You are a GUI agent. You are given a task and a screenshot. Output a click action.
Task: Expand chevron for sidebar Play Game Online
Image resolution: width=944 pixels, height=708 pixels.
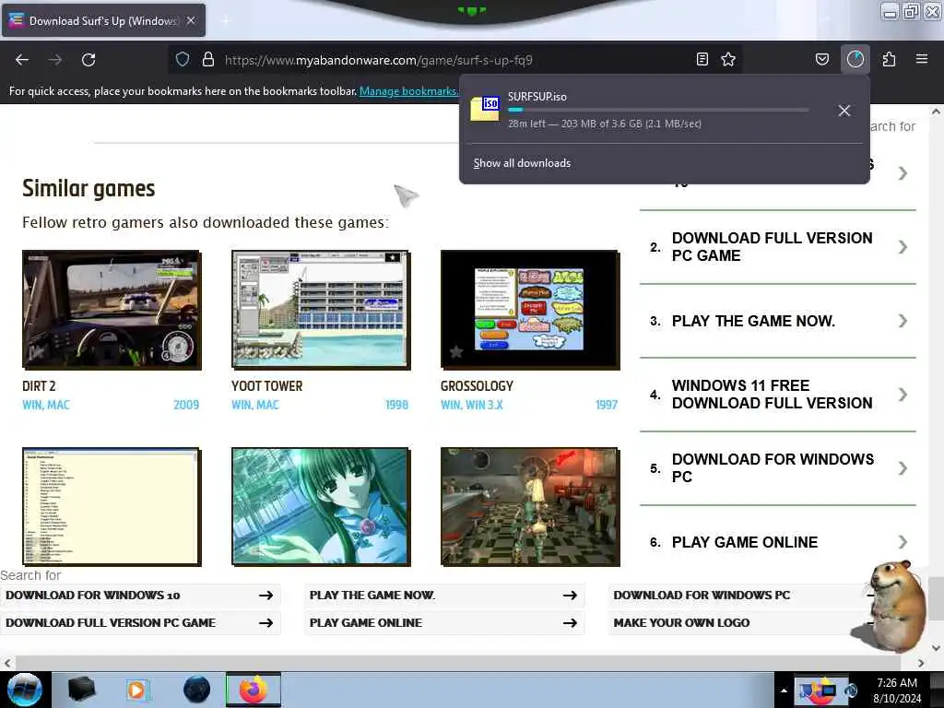(903, 542)
